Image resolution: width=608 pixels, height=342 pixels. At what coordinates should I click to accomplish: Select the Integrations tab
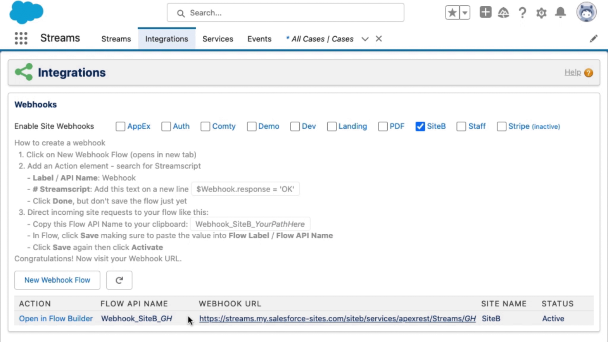click(x=167, y=39)
